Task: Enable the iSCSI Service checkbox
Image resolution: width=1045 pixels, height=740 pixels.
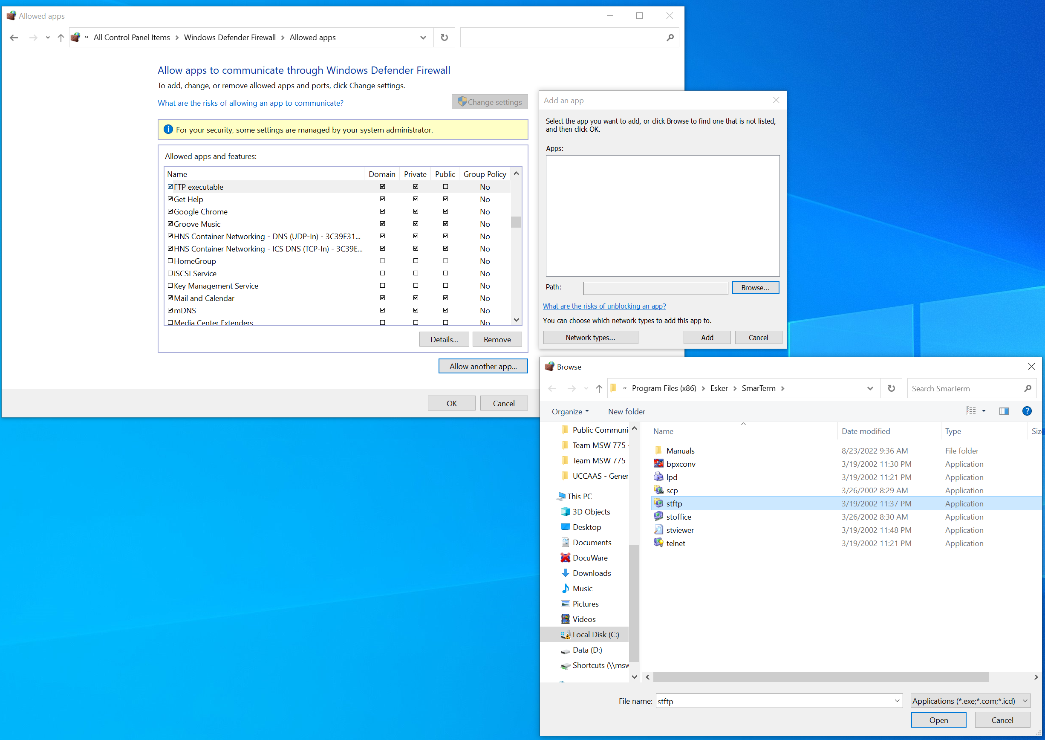Action: [x=170, y=273]
